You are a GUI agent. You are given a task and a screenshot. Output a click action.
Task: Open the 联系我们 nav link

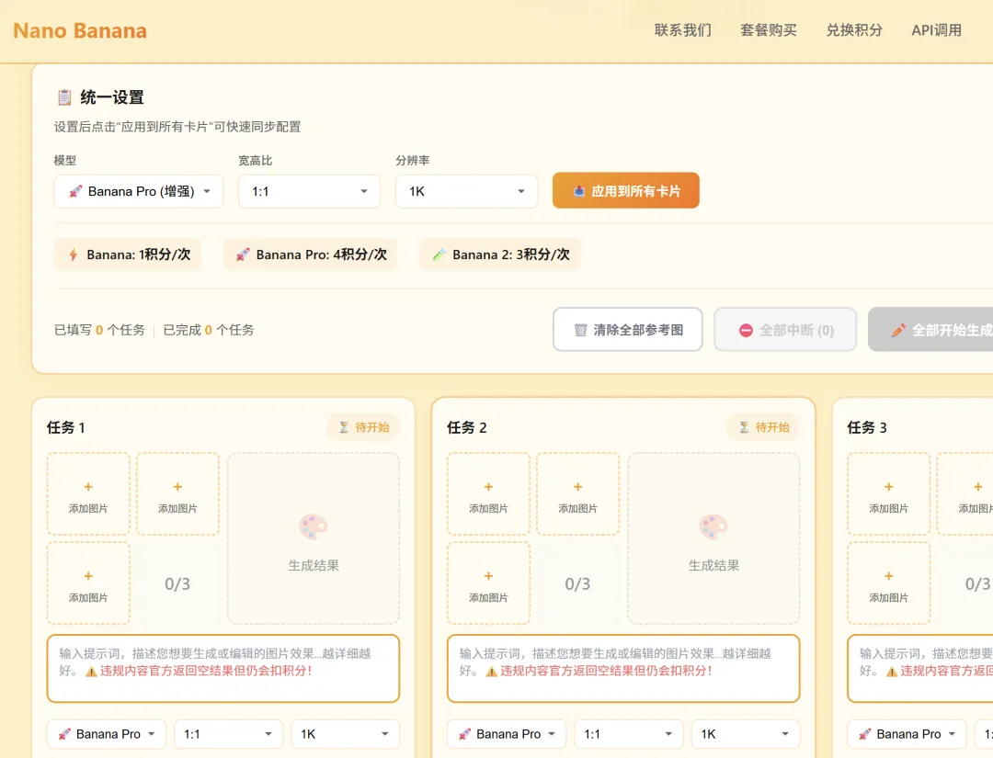pos(682,30)
